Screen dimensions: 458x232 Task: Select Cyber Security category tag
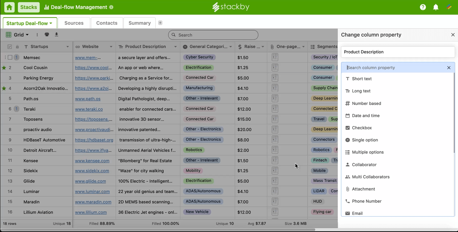click(199, 57)
